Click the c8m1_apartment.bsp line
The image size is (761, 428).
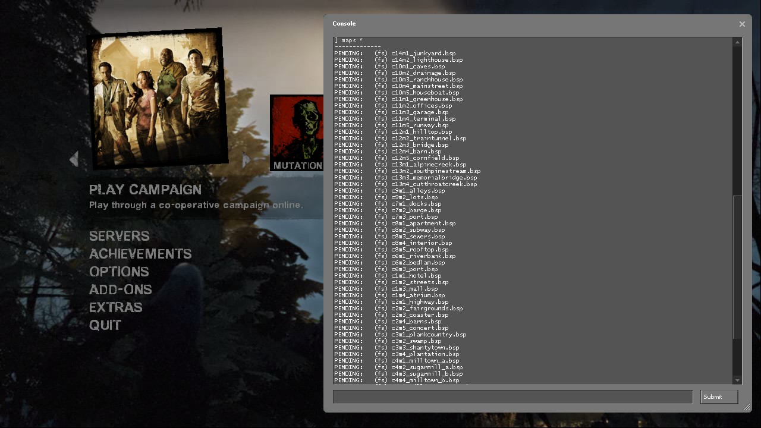(x=395, y=224)
